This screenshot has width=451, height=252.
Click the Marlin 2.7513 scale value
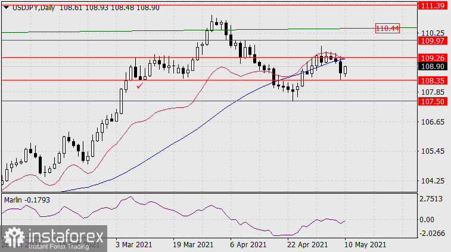pos(432,200)
